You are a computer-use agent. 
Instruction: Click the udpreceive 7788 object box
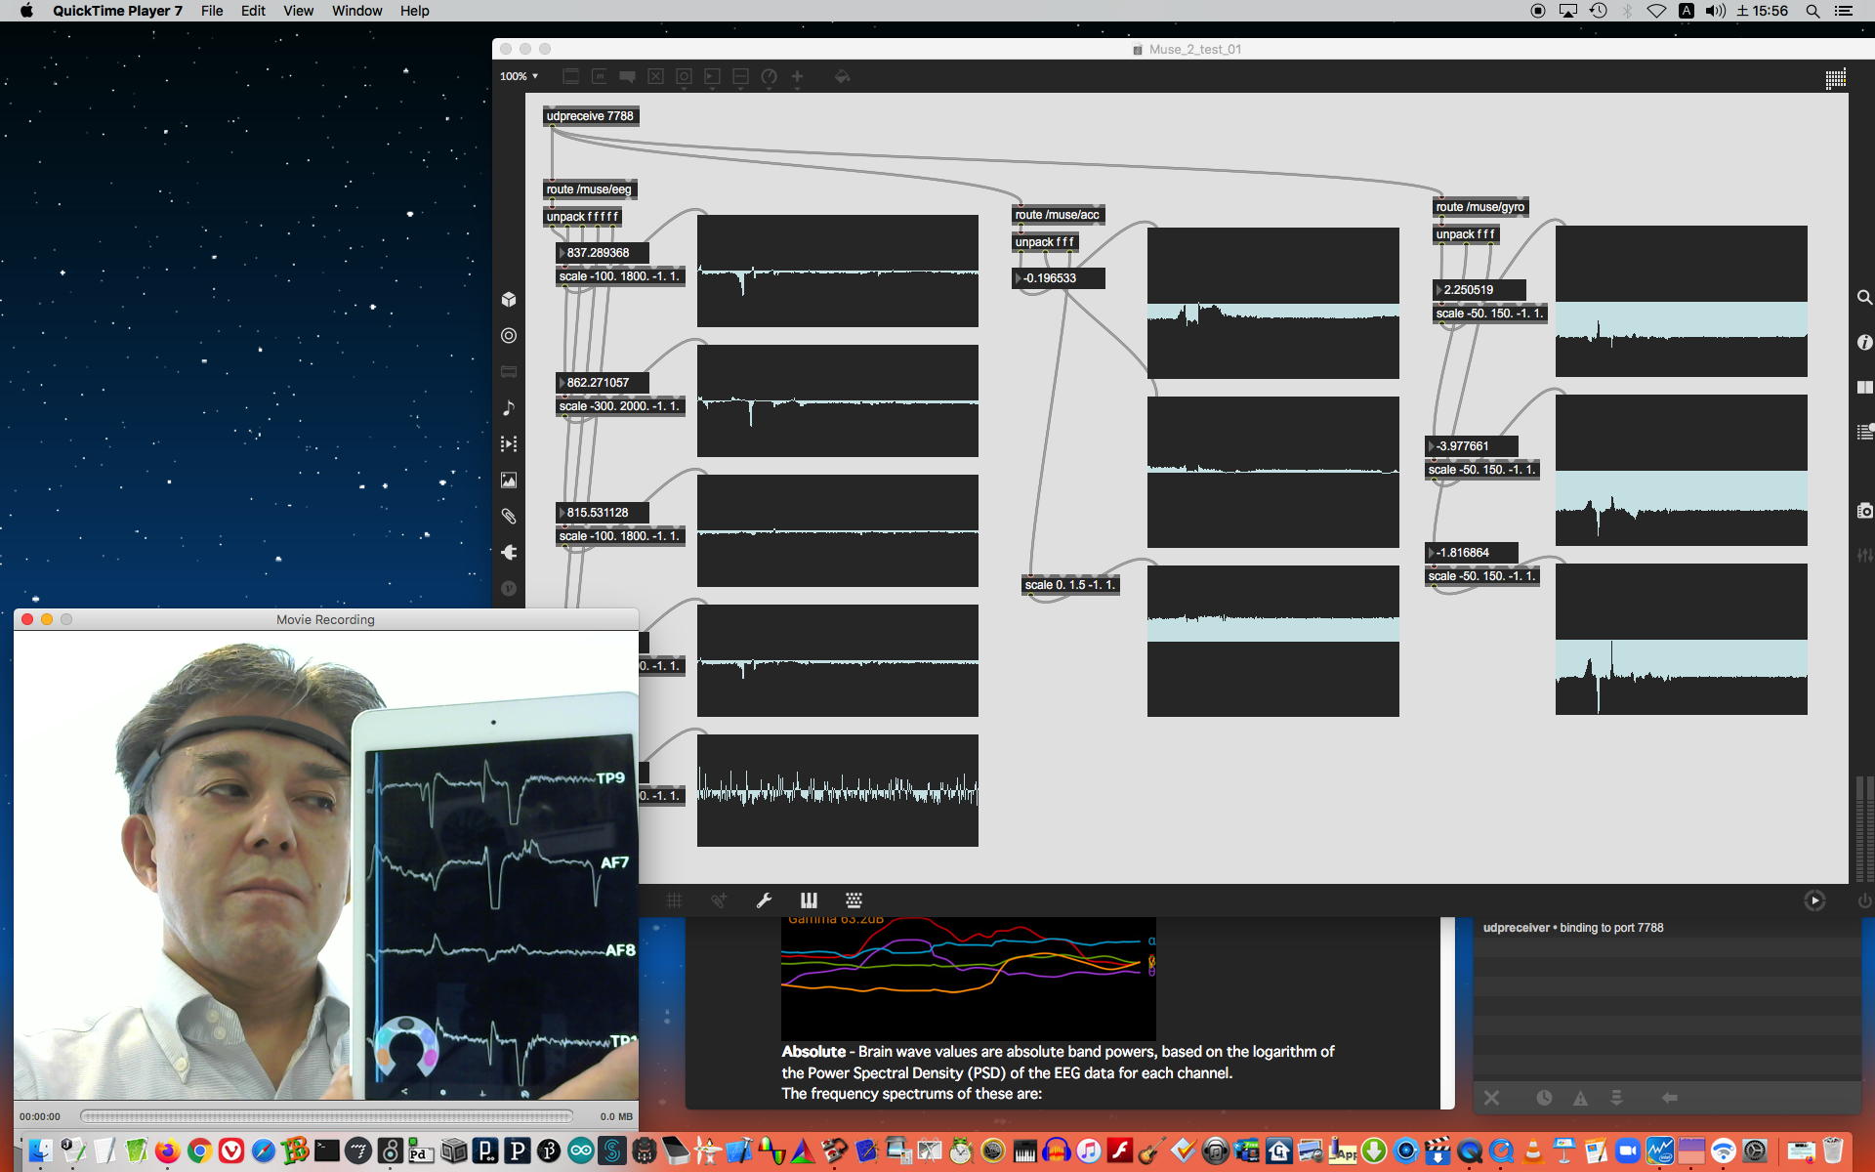pyautogui.click(x=590, y=116)
